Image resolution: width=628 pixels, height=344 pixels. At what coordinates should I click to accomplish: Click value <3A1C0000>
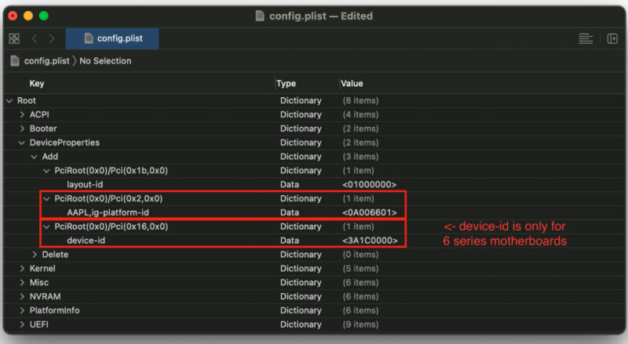click(370, 241)
